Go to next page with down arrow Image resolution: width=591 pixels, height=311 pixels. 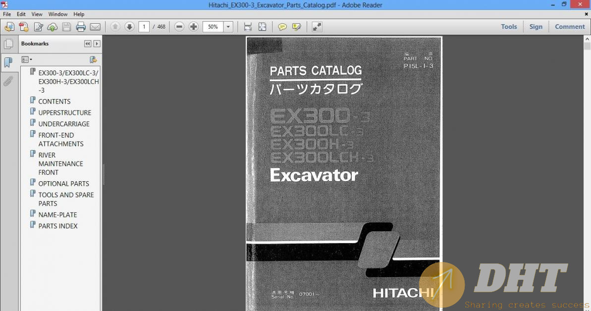click(129, 27)
